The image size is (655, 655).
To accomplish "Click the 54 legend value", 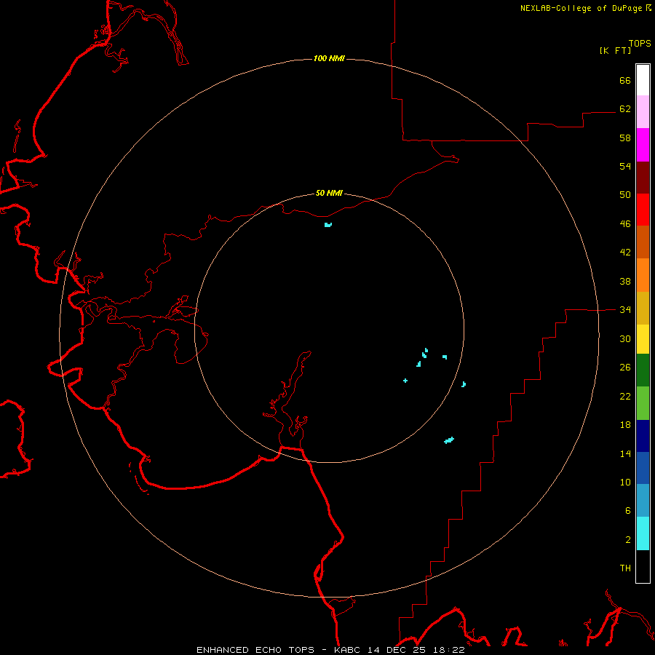I will pos(625,166).
